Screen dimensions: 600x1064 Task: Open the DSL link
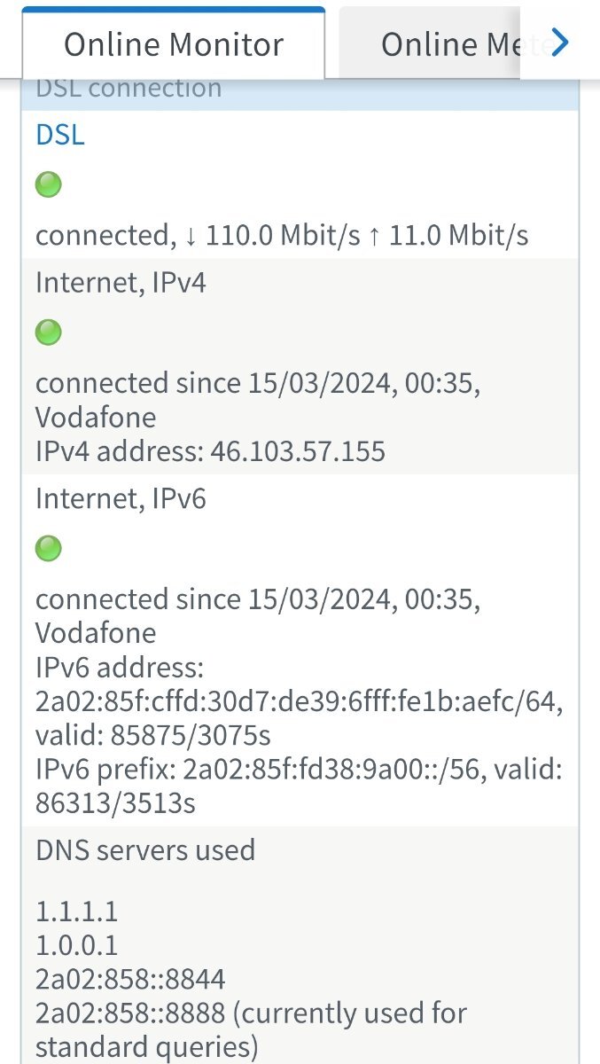tap(60, 136)
